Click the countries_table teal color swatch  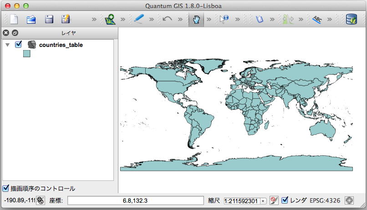[x=26, y=54]
